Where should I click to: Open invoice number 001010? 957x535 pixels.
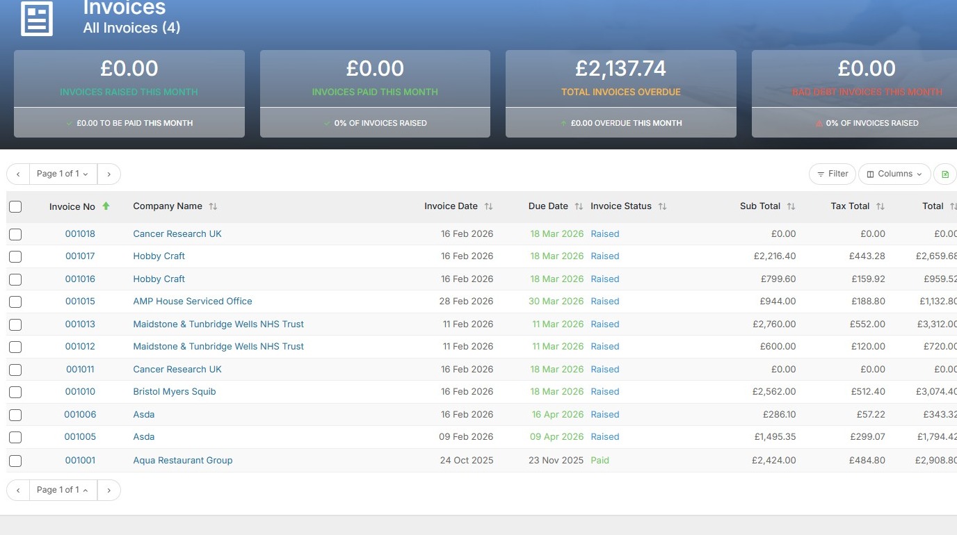(80, 392)
